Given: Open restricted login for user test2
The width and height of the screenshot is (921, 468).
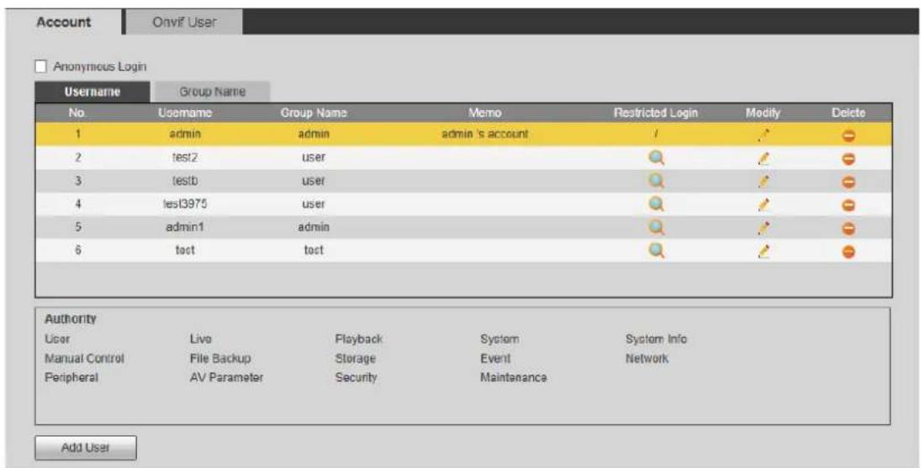Looking at the screenshot, I should [656, 158].
